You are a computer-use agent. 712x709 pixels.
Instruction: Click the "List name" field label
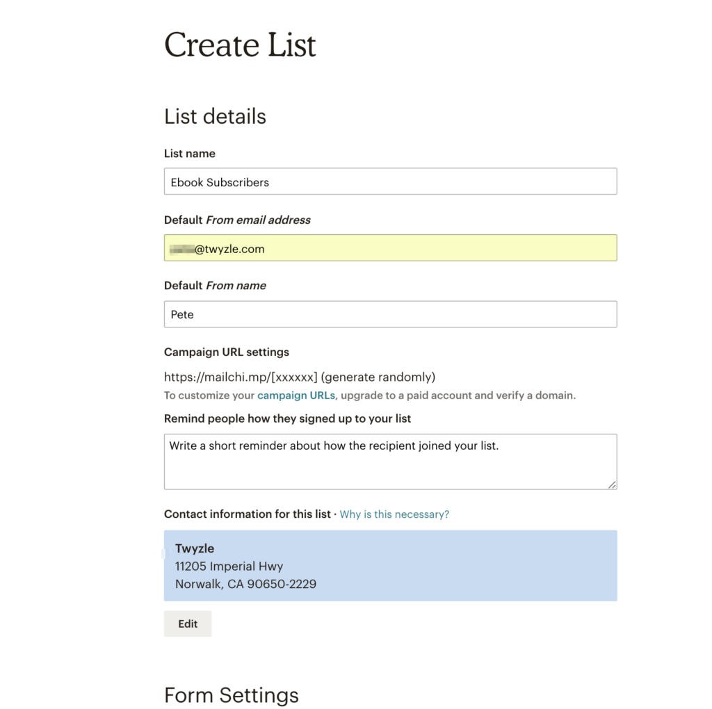(190, 154)
